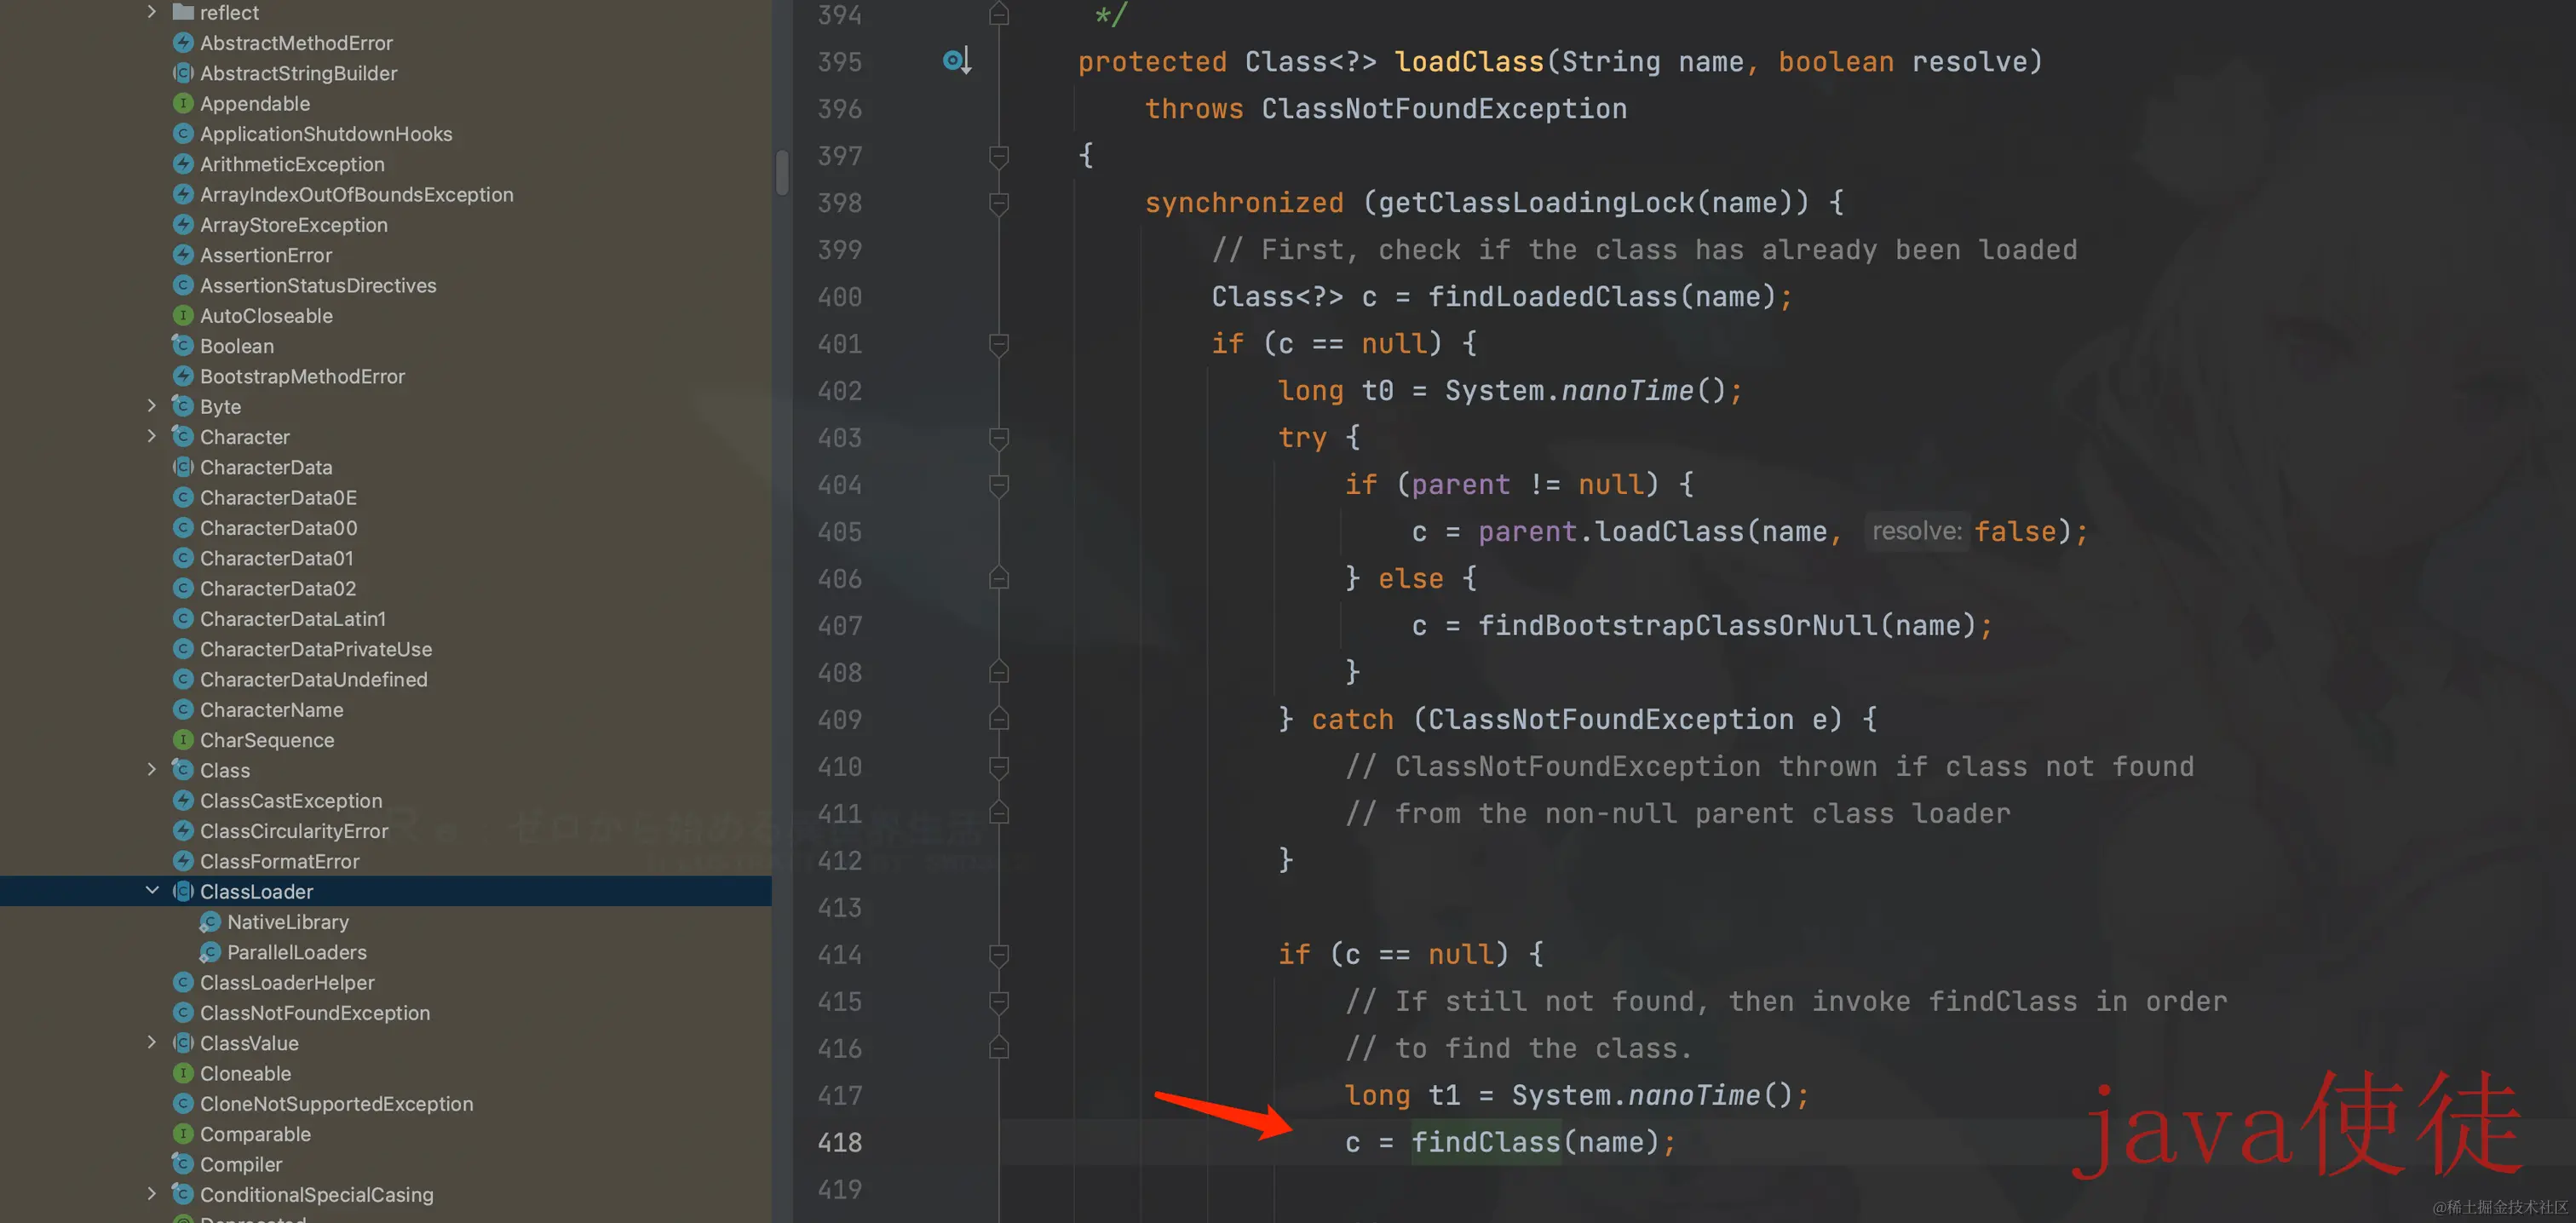The image size is (2576, 1223).
Task: Click findBootstrapClassOrNull call on line 407
Action: [x=1679, y=626]
